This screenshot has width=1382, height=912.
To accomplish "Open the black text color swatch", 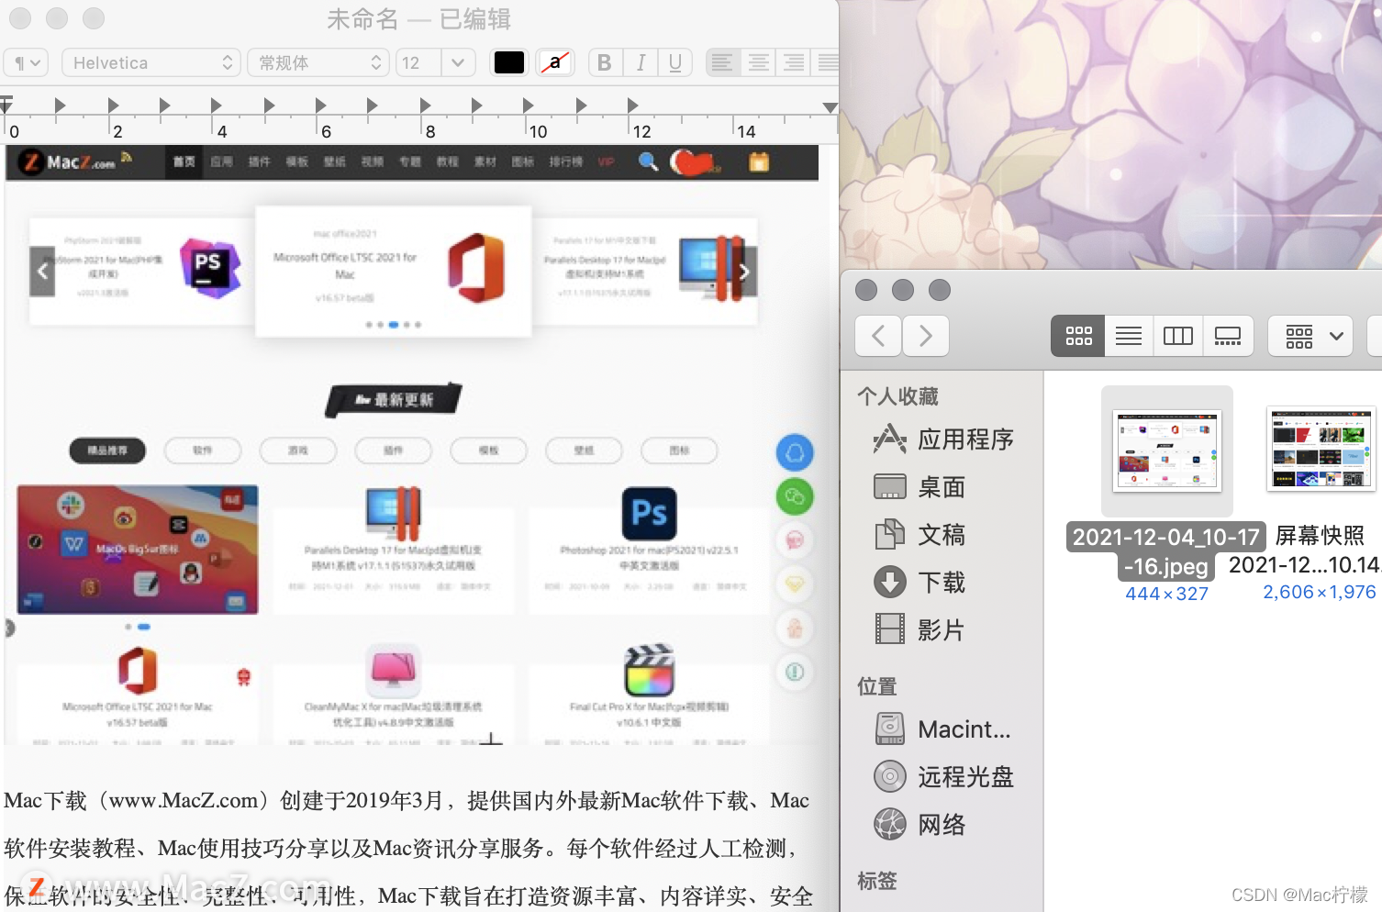I will (x=509, y=62).
